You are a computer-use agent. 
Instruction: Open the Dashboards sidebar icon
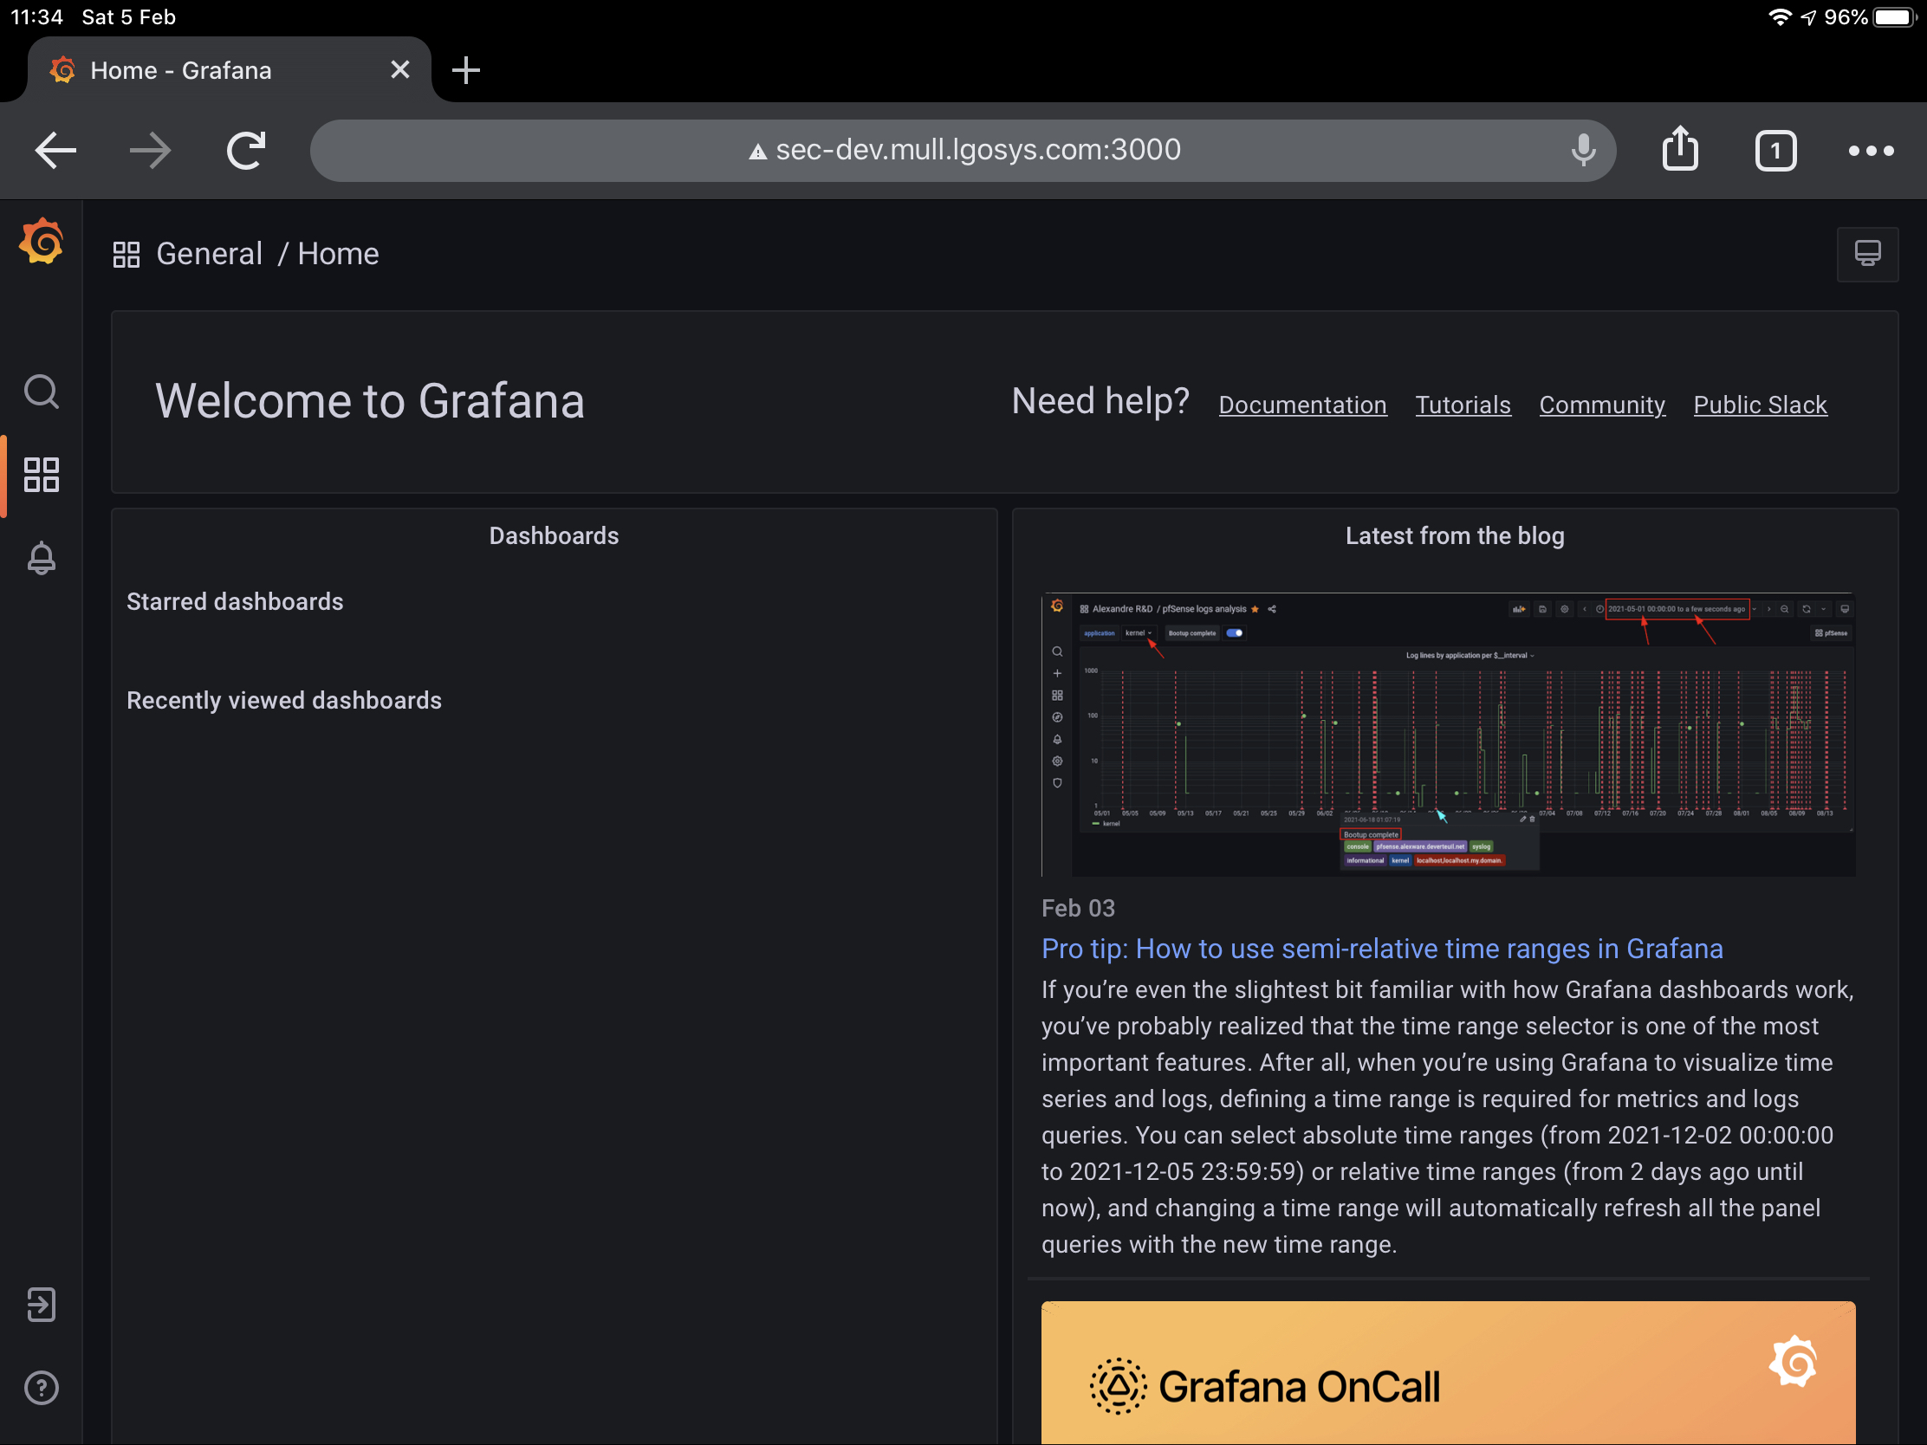(x=41, y=475)
